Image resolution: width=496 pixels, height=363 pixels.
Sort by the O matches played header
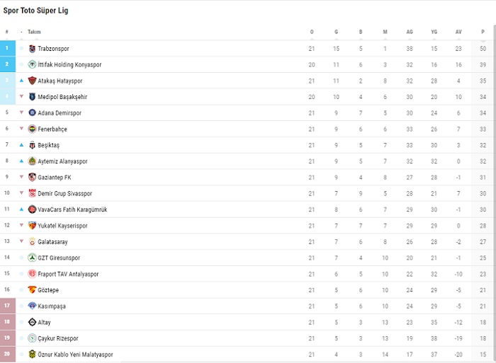click(x=312, y=32)
